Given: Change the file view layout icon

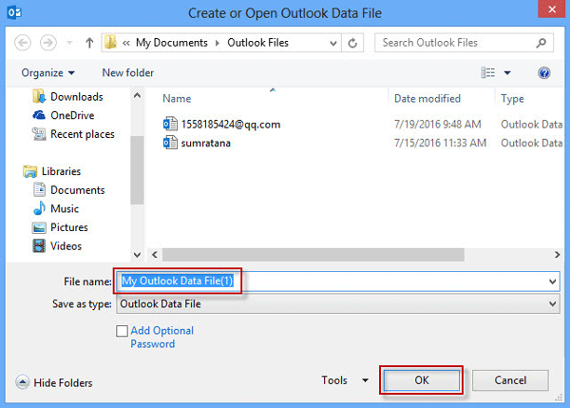Looking at the screenshot, I should pyautogui.click(x=488, y=73).
